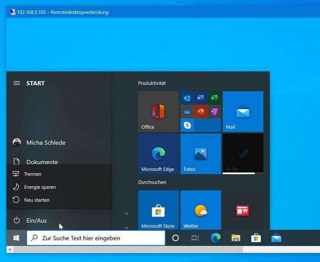Open OneDrive in the Office folder tile
The image size is (320, 262).
point(187,112)
